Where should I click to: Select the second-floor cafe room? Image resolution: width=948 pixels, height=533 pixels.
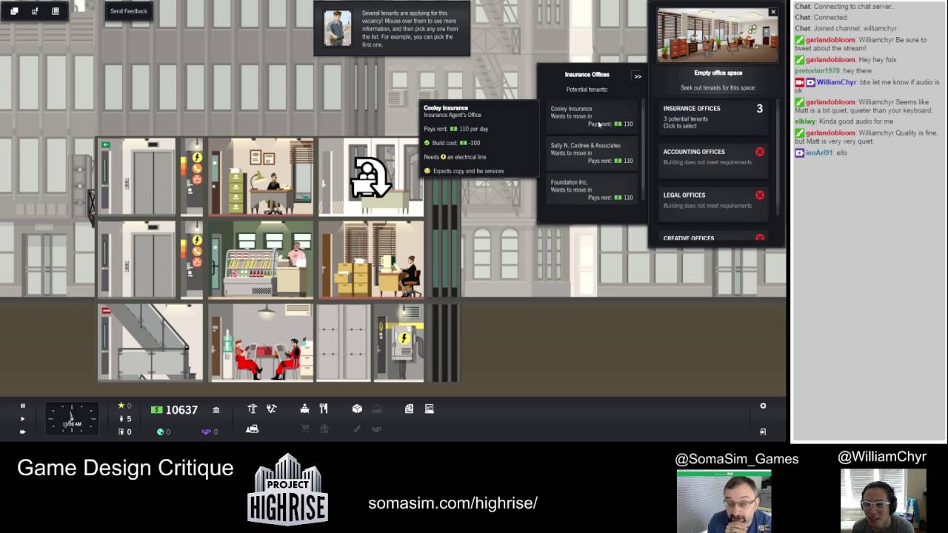261,260
